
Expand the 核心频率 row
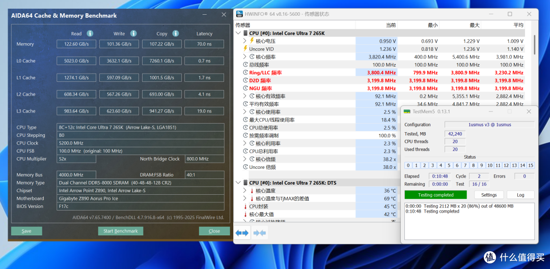[245, 57]
